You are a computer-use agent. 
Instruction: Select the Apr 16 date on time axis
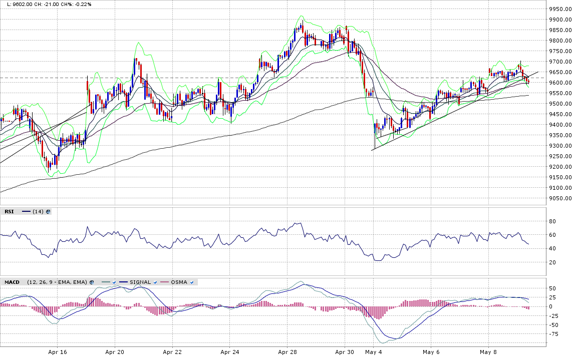58,352
